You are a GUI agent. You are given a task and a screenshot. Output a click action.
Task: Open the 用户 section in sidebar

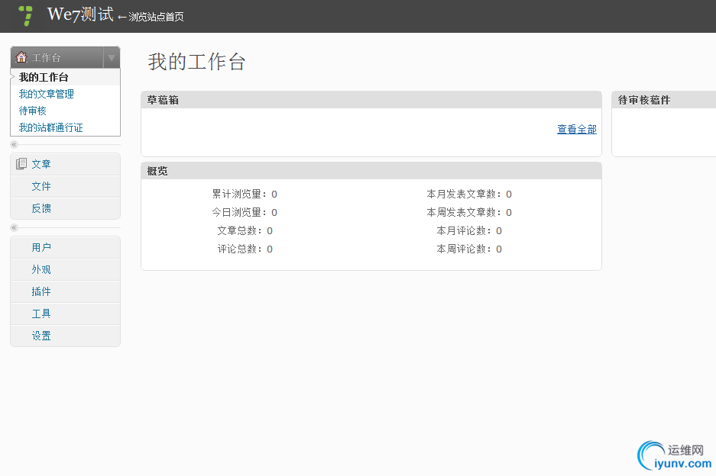coord(41,247)
